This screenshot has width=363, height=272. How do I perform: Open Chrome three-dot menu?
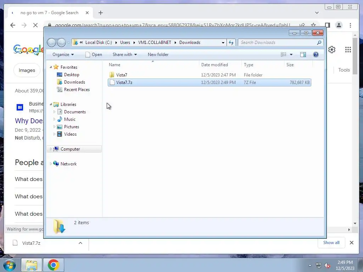351,25
